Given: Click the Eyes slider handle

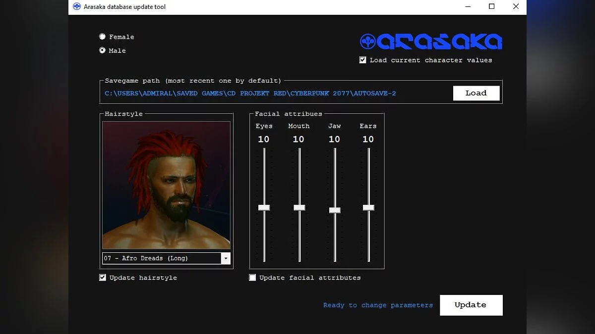Looking at the screenshot, I should 264,207.
